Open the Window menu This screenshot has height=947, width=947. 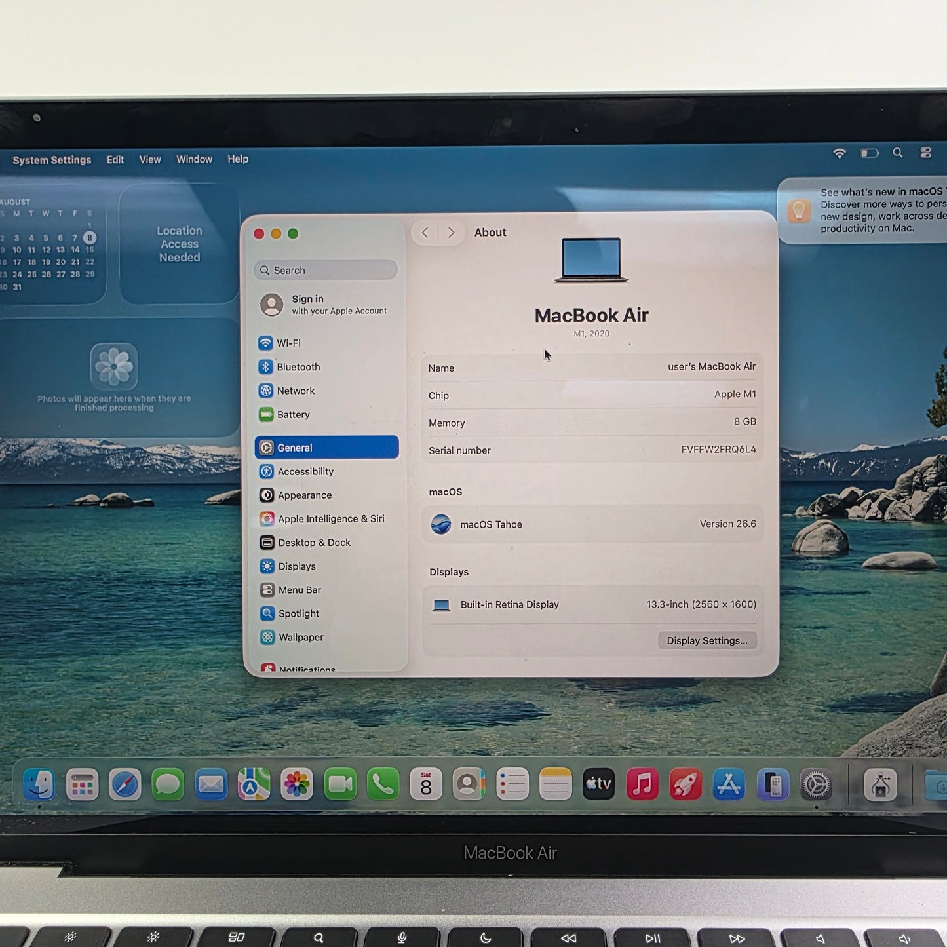pos(195,159)
